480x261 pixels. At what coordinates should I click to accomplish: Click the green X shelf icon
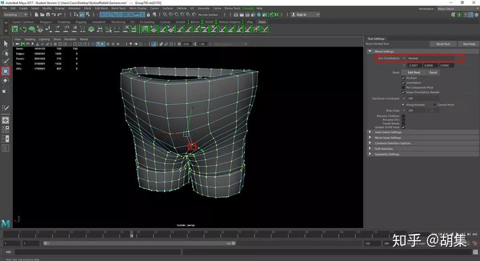click(x=15, y=29)
